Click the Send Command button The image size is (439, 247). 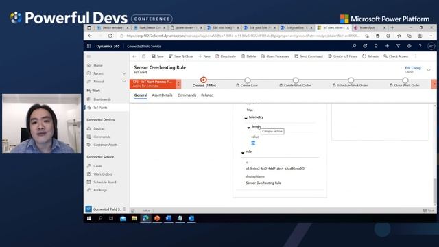[x=309, y=56]
